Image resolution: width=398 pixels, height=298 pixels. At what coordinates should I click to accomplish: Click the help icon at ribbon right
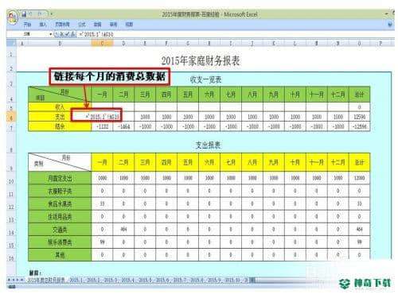click(x=390, y=25)
